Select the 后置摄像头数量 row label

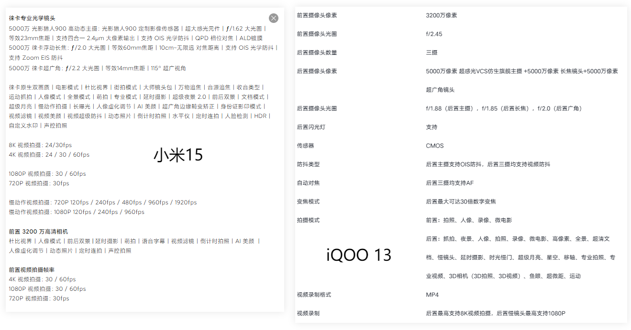(x=317, y=53)
